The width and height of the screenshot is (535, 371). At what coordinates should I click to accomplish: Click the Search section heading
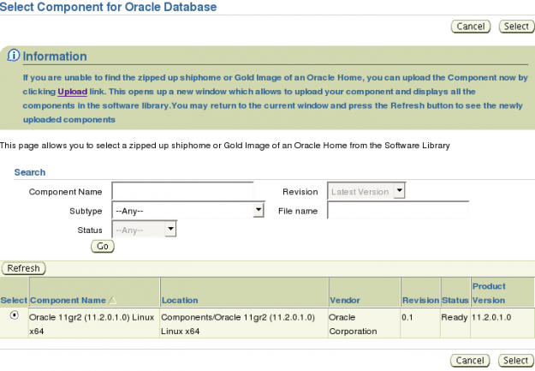point(30,172)
